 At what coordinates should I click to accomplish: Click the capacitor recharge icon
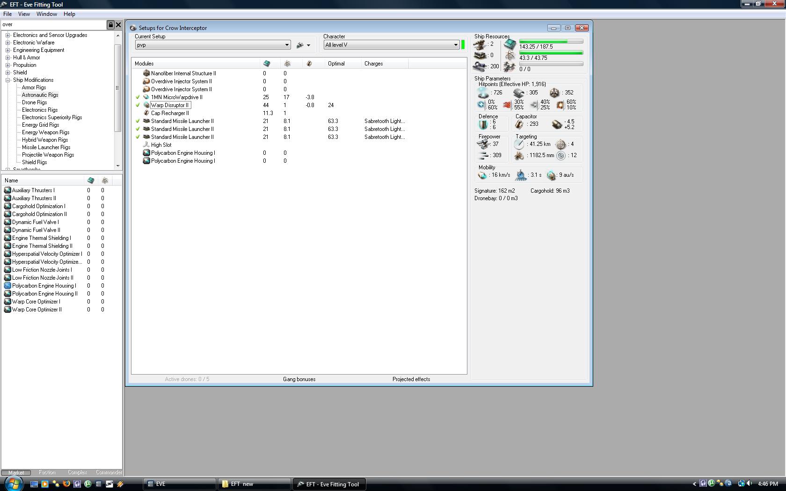coord(557,124)
